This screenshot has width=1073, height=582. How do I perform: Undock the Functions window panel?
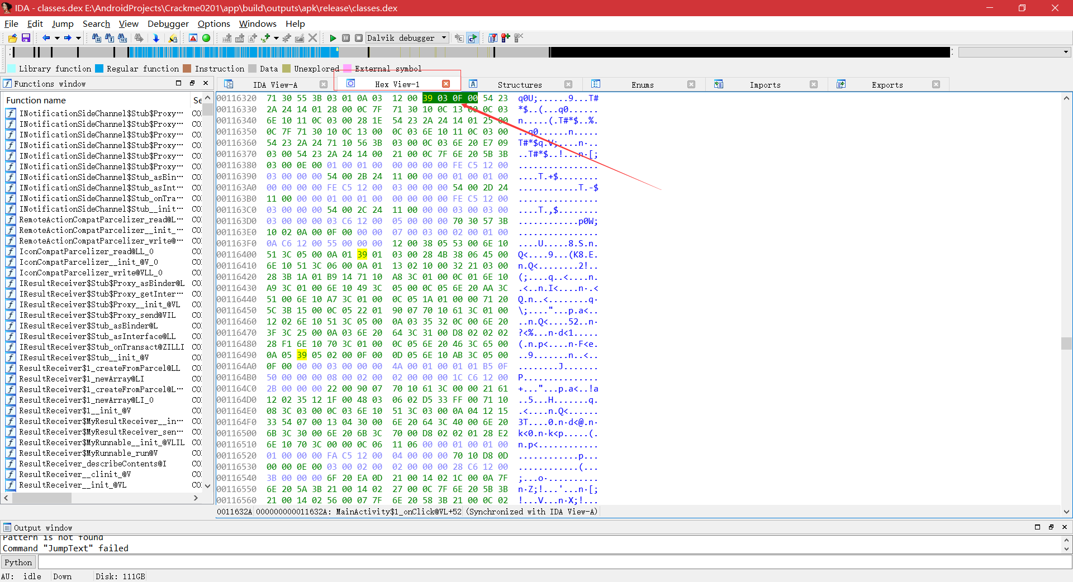pyautogui.click(x=192, y=83)
